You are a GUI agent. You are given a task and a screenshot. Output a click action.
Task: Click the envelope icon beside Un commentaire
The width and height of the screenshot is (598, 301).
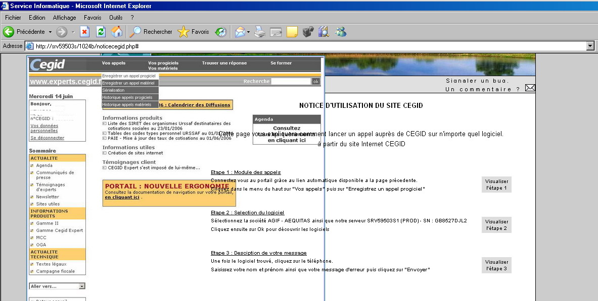[530, 88]
